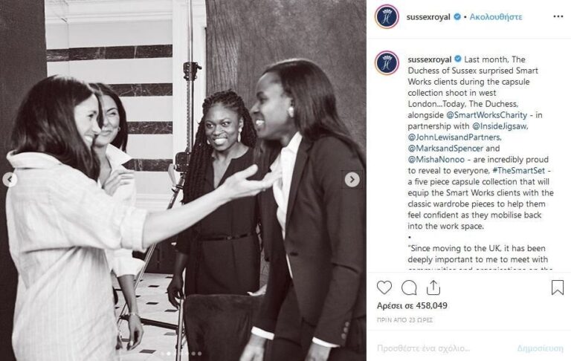571x361 pixels.
Task: Go to previous photo with left arrow
Action: 10,180
